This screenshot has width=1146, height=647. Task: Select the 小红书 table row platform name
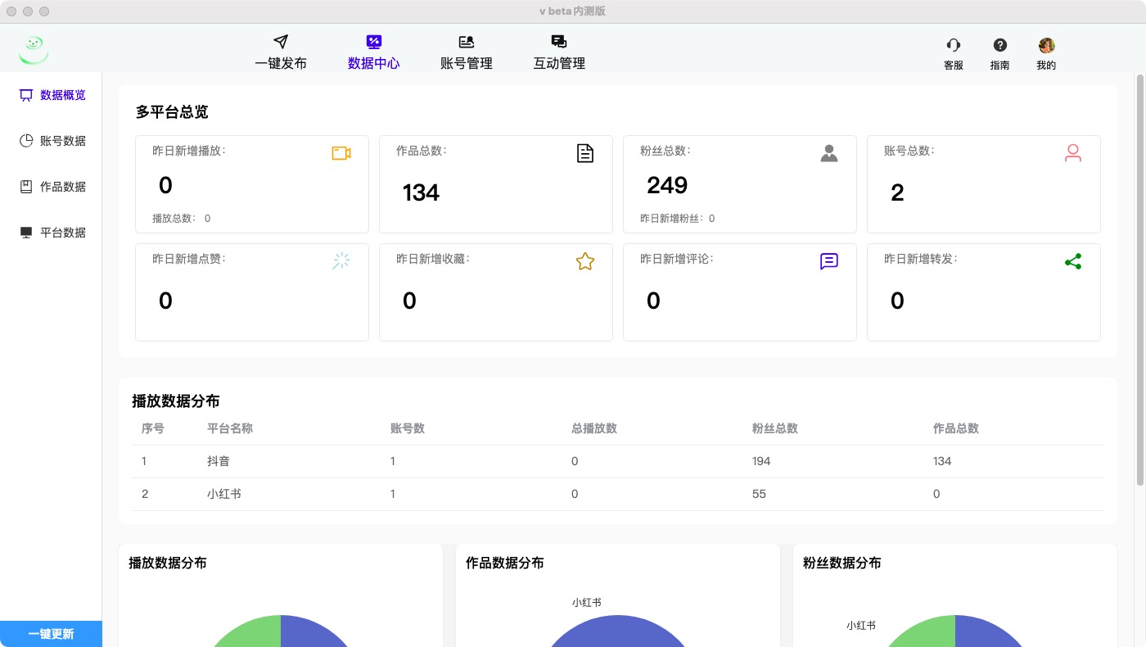click(224, 494)
